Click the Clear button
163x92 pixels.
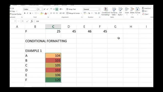(145, 14)
